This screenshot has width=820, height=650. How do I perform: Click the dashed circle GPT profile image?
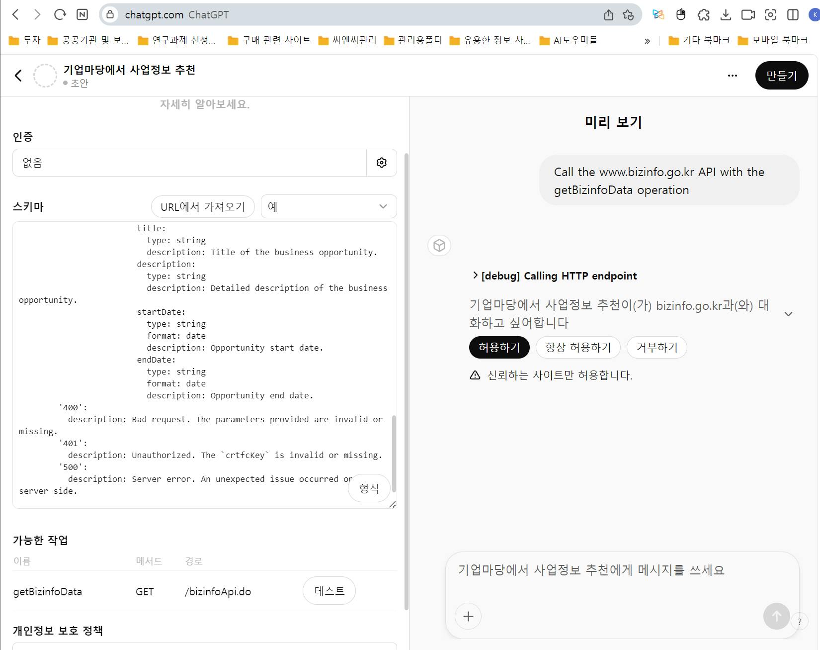click(45, 76)
